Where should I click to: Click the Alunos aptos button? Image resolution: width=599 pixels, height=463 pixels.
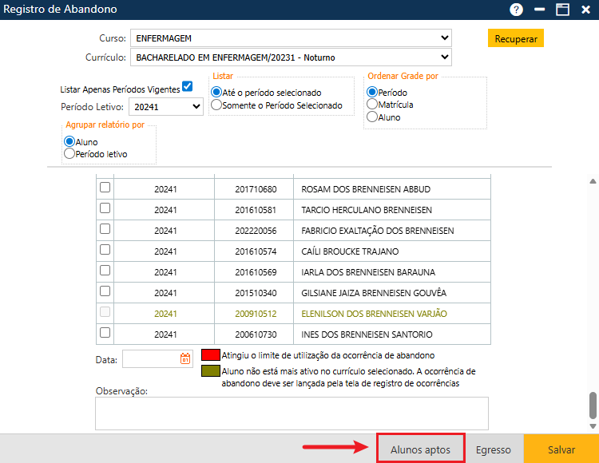pyautogui.click(x=421, y=449)
